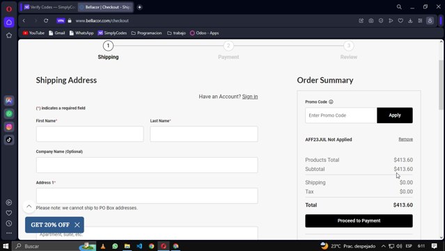Open downloads panel
The width and height of the screenshot is (445, 251).
coord(410,21)
